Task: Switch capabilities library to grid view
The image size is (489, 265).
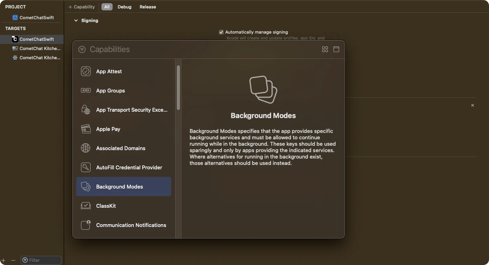Action: tap(325, 49)
